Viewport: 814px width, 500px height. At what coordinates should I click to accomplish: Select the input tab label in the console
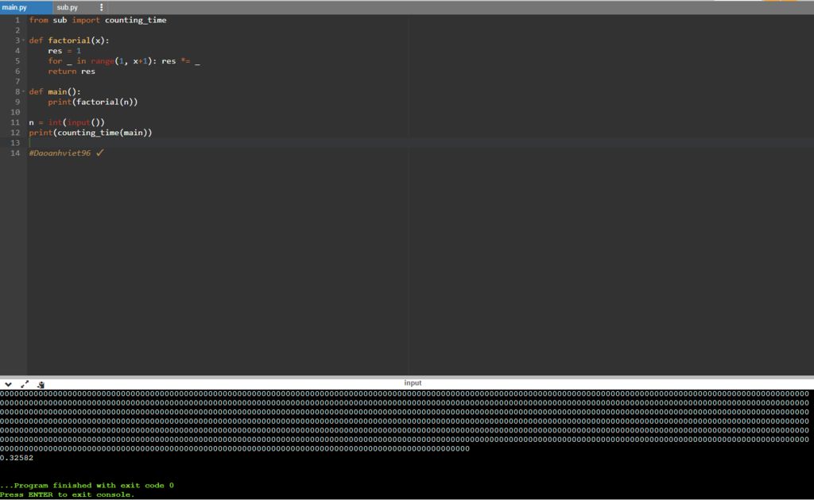click(413, 382)
